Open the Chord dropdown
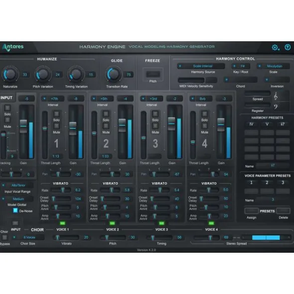The width and height of the screenshot is (294, 294). click(x=240, y=80)
